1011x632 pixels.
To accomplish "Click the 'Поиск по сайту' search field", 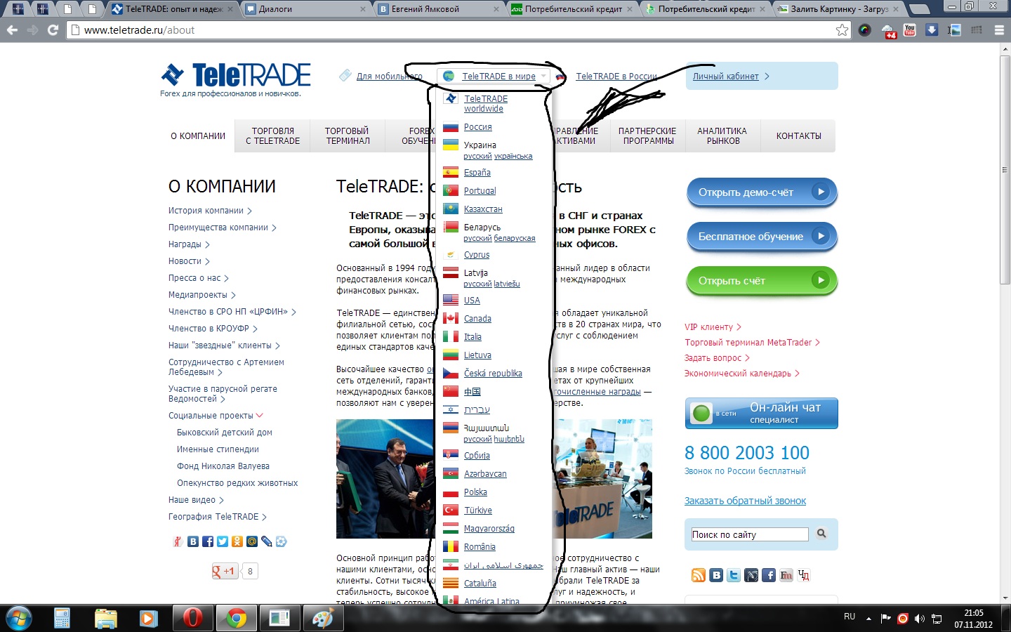I will click(750, 534).
